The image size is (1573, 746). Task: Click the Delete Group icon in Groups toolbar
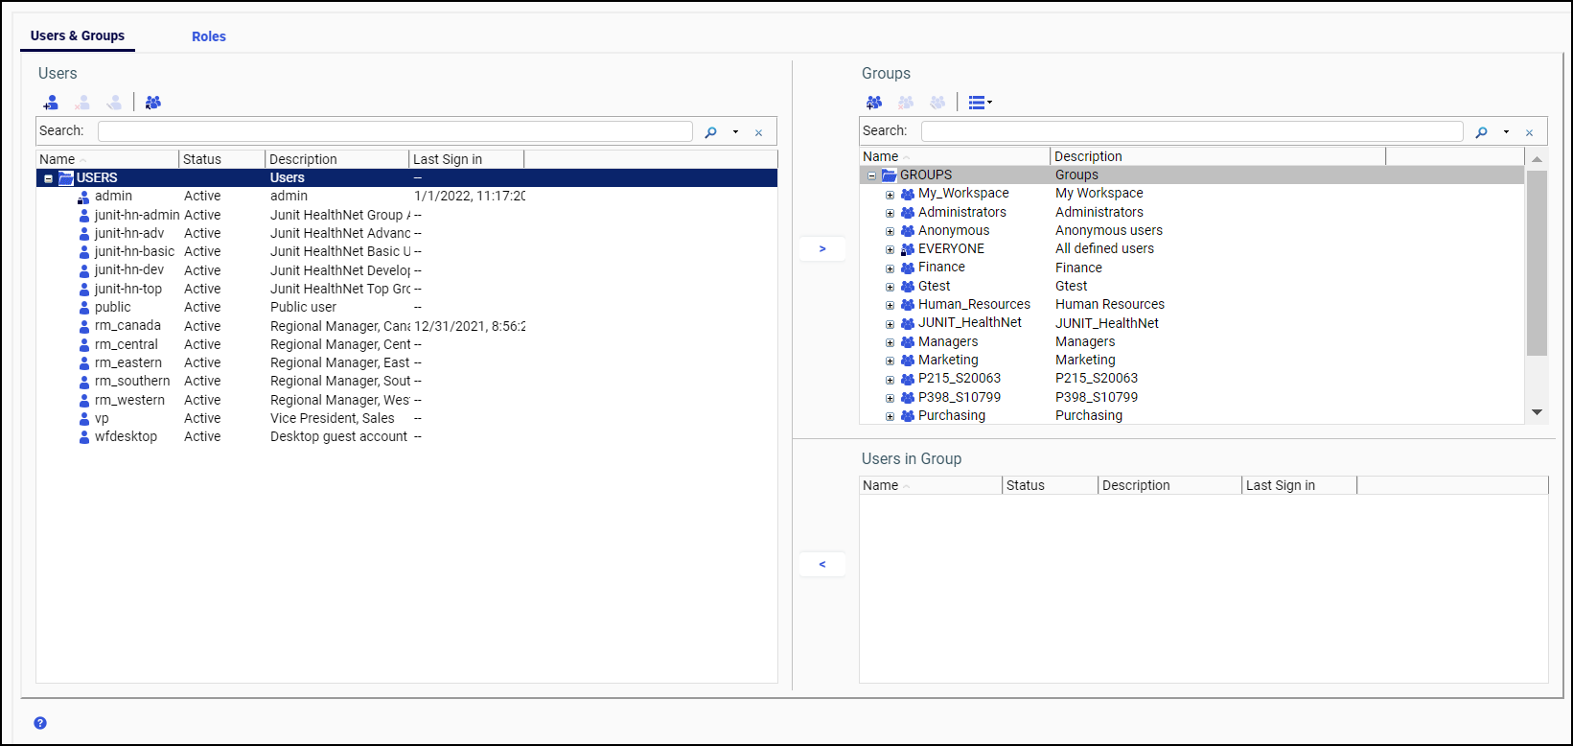pos(906,102)
